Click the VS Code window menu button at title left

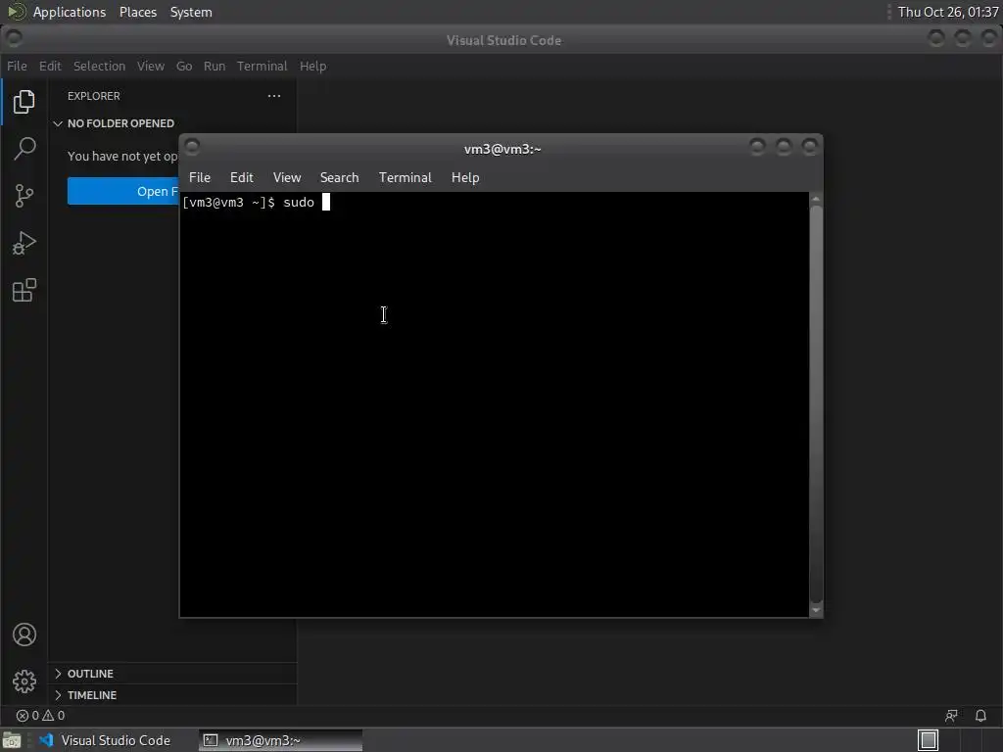click(14, 38)
